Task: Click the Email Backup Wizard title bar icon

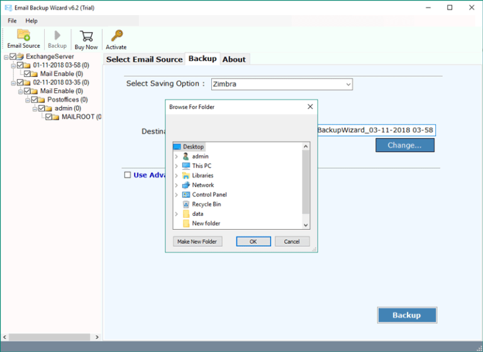Action: [x=8, y=8]
